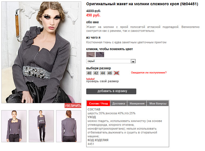The height and width of the screenshot is (151, 205).
Task: Switch to the Измерения tab
Action: pyautogui.click(x=137, y=104)
